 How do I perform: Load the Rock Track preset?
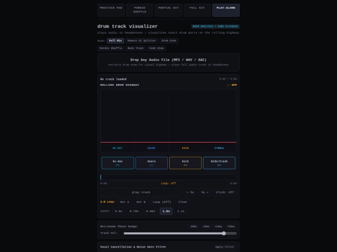click(x=135, y=48)
